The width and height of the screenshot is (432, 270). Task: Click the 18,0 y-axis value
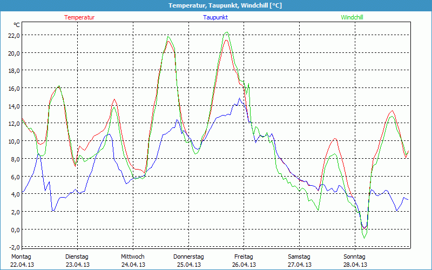14,71
